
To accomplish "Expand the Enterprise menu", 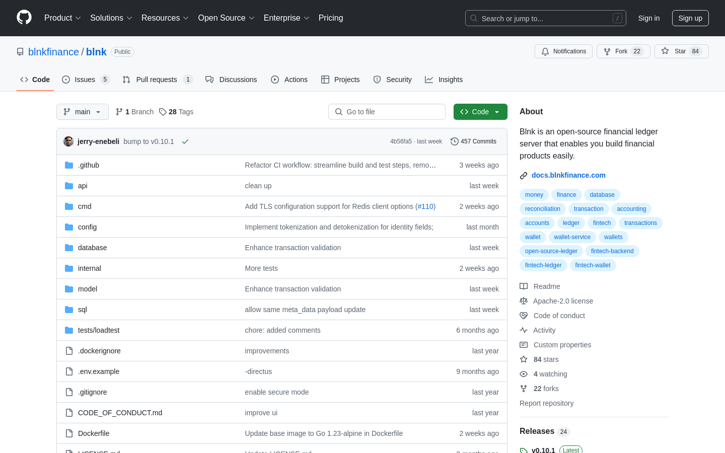I will [286, 18].
